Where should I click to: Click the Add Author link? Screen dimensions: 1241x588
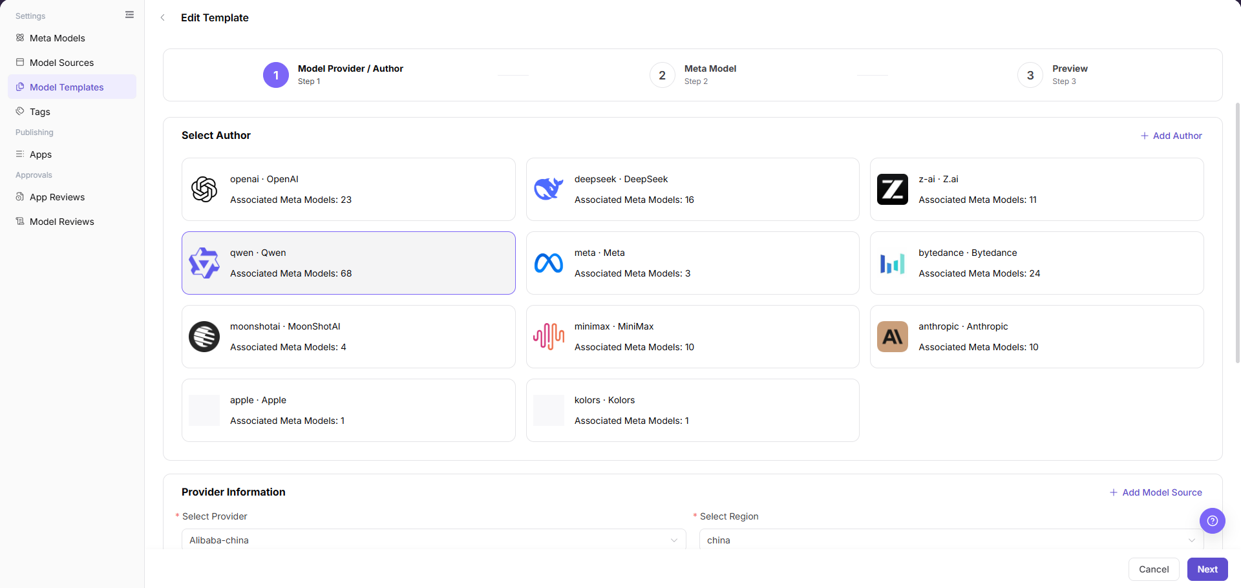1171,136
